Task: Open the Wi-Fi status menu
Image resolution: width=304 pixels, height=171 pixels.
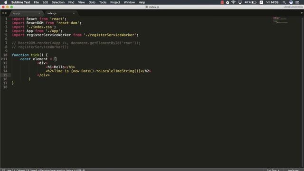Action: [x=233, y=2]
